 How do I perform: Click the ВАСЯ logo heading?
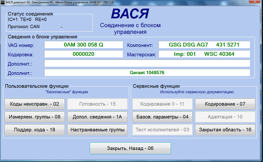130,14
